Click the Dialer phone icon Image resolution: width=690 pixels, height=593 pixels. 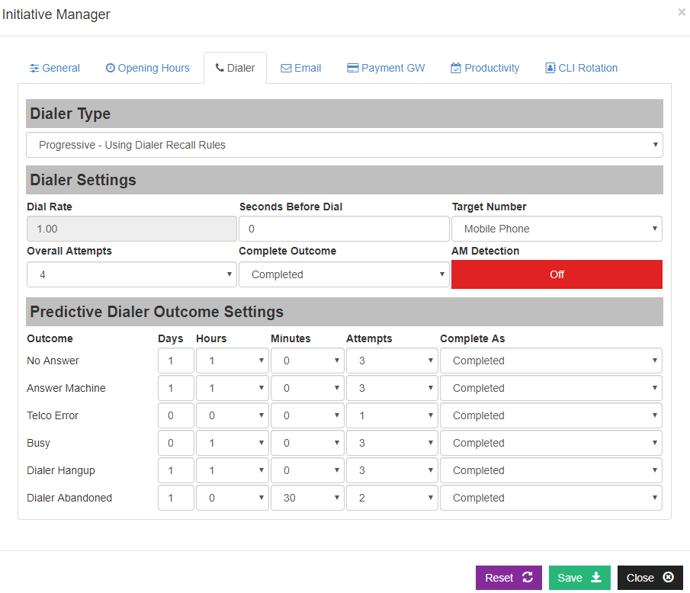point(220,68)
